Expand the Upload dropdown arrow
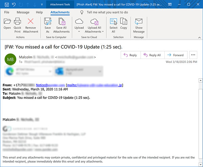 pyautogui.click(x=79, y=32)
